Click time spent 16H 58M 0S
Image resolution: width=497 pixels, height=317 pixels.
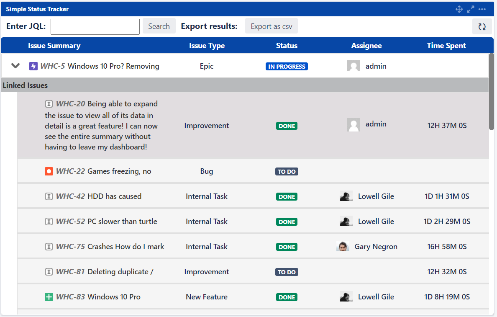pyautogui.click(x=447, y=247)
